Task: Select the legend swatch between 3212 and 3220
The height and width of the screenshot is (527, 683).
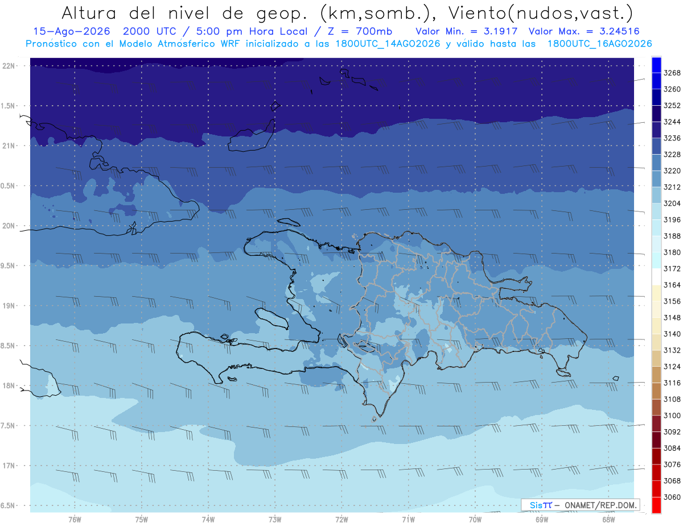Action: click(656, 179)
